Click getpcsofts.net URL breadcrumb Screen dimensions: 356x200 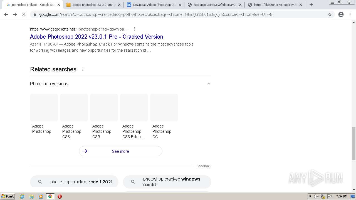tap(79, 29)
